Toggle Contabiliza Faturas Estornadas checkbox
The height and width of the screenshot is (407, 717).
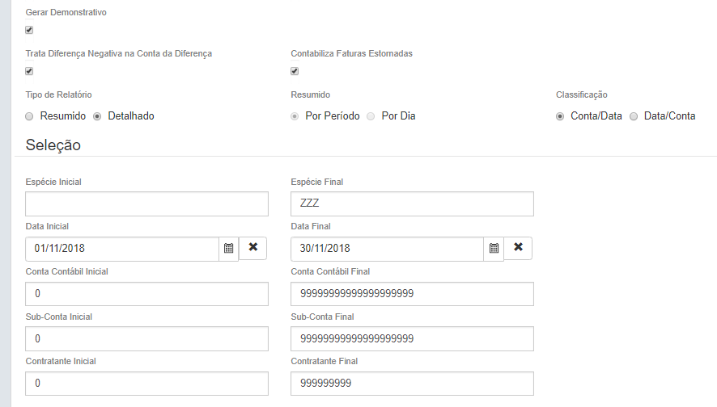[x=295, y=71]
